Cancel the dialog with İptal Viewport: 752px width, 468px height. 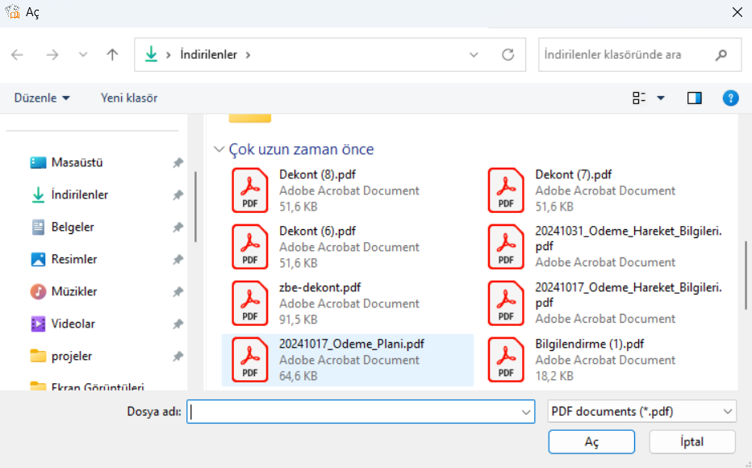click(x=691, y=441)
